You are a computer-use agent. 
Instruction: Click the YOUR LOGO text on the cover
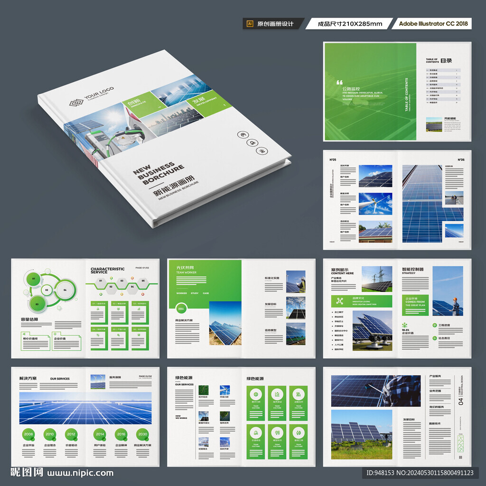[x=99, y=93]
